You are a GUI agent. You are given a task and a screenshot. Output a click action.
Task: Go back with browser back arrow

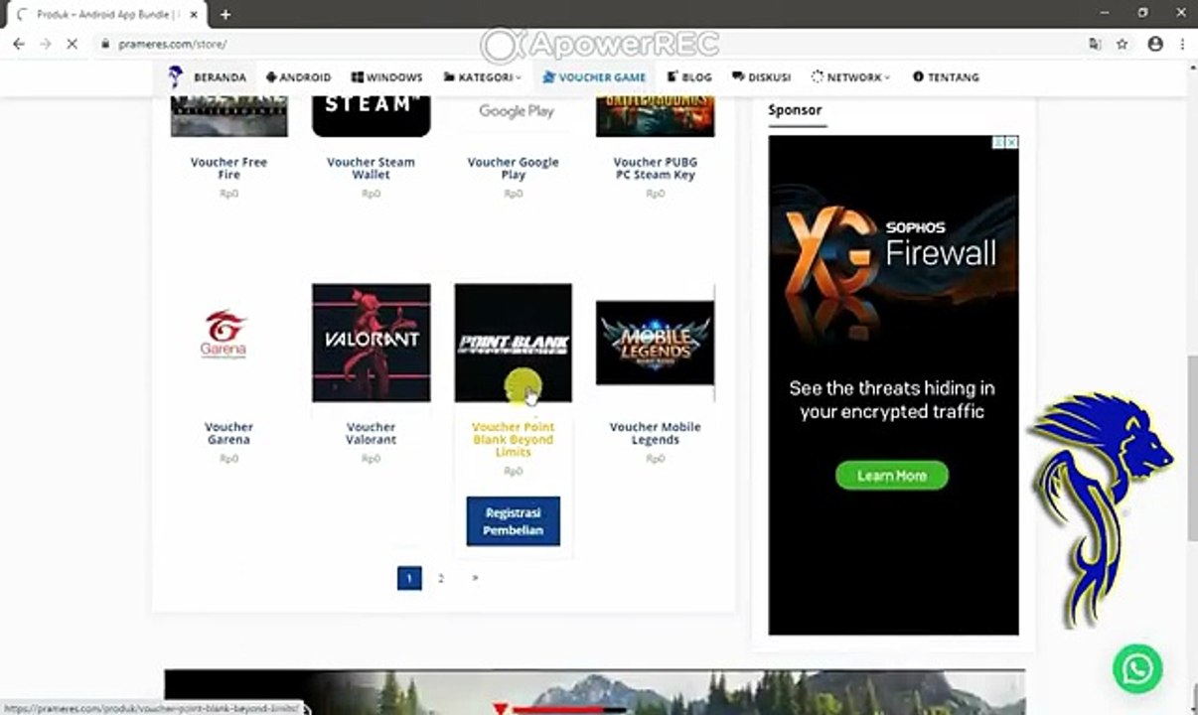[18, 44]
